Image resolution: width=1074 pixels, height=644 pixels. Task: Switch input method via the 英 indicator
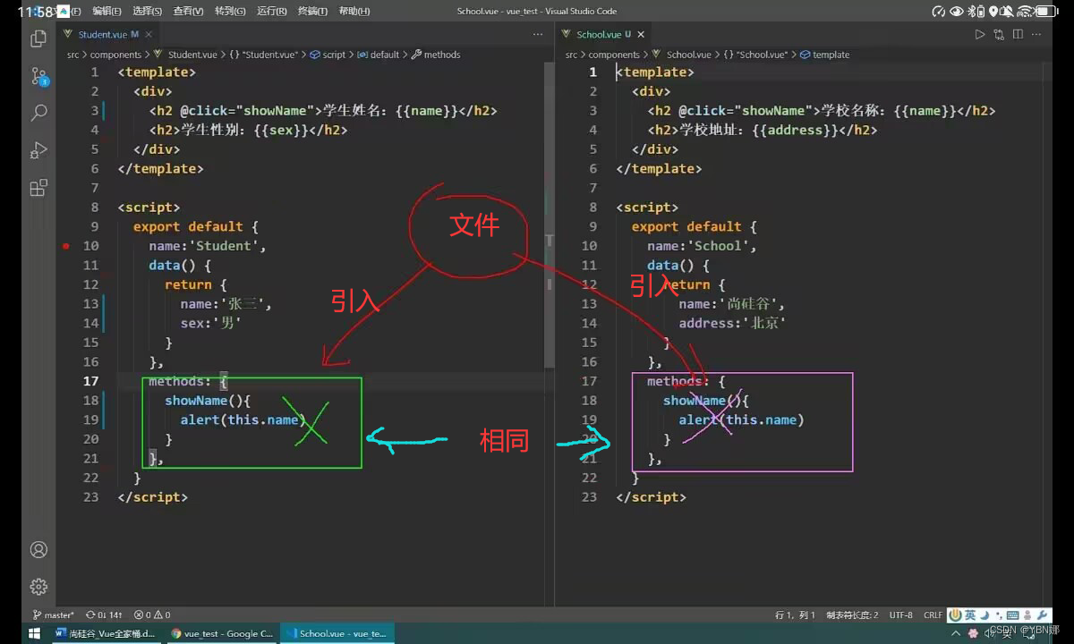point(968,614)
